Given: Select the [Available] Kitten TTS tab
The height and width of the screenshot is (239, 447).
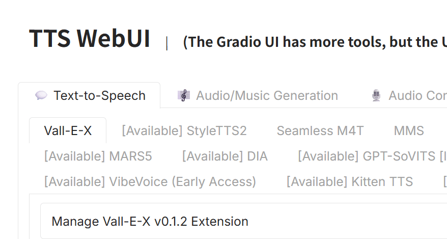Looking at the screenshot, I should pyautogui.click(x=349, y=181).
